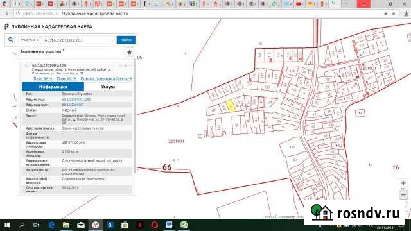Bookmark page with address bar star
Screen dimensions: 411x231
pyautogui.click(x=394, y=13)
